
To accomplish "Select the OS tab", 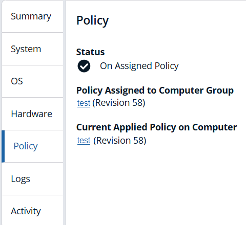I will click(x=32, y=81).
